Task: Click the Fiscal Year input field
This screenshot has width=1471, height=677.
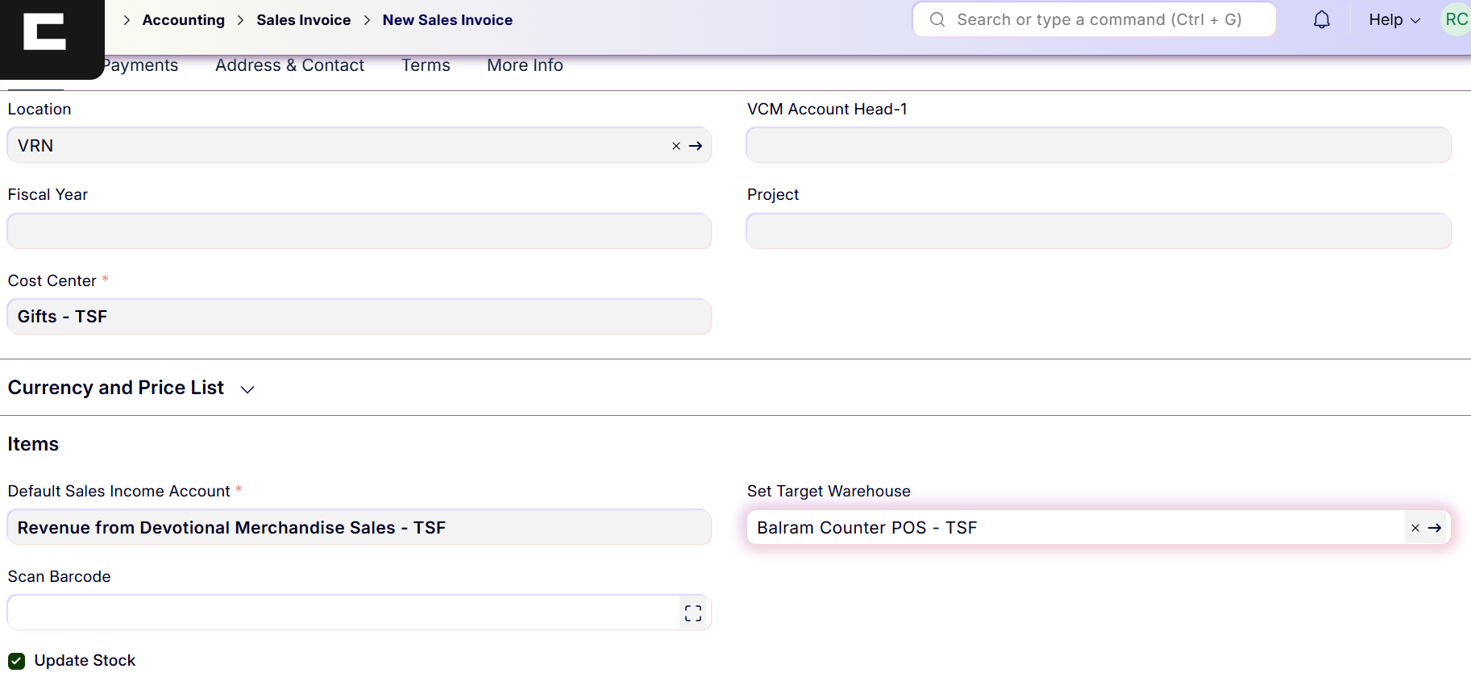Action: [359, 231]
